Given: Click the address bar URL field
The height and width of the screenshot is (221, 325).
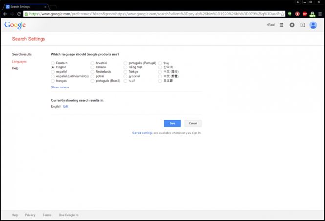Looking at the screenshot, I should [154, 14].
